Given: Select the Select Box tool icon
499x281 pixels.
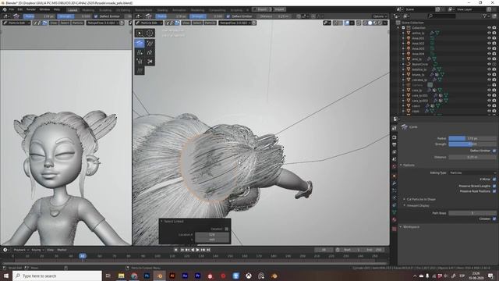Looking at the screenshot, I should [x=140, y=33].
